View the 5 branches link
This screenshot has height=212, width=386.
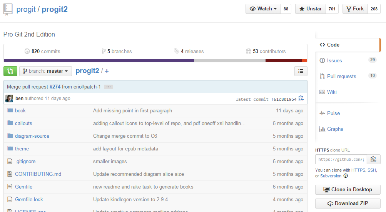tap(117, 51)
